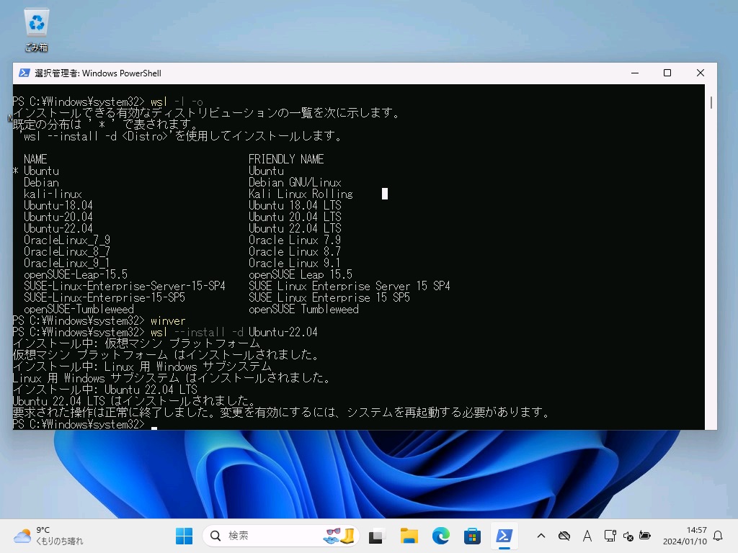This screenshot has height=553, width=738.
Task: Click the OneDrive sync tray icon
Action: (x=564, y=536)
